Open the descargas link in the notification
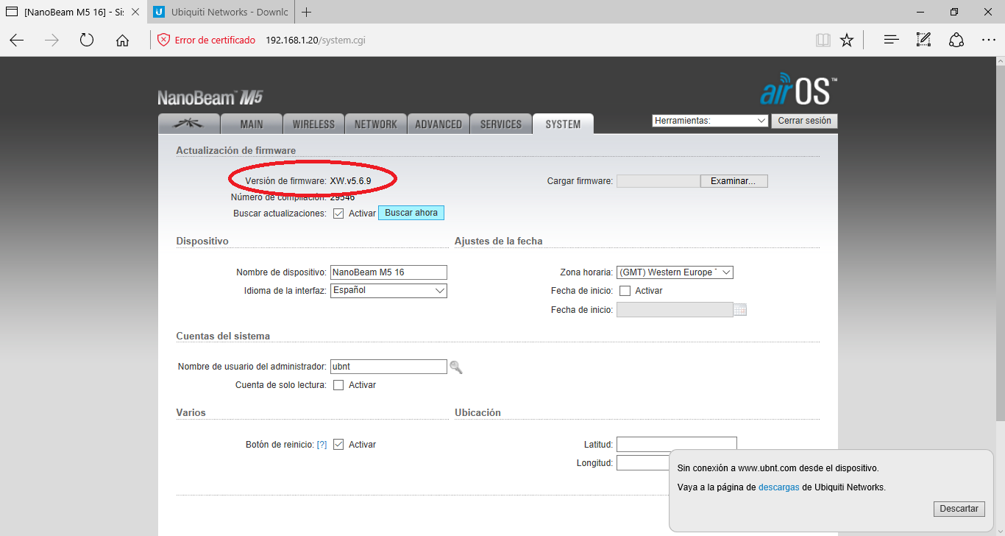The width and height of the screenshot is (1005, 536). [779, 487]
